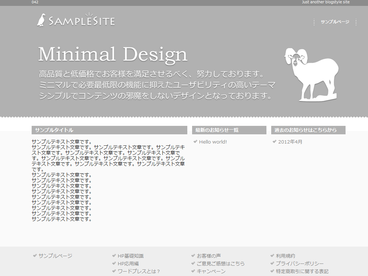Open the プライバシーポリシー footer link

pyautogui.click(x=300, y=263)
